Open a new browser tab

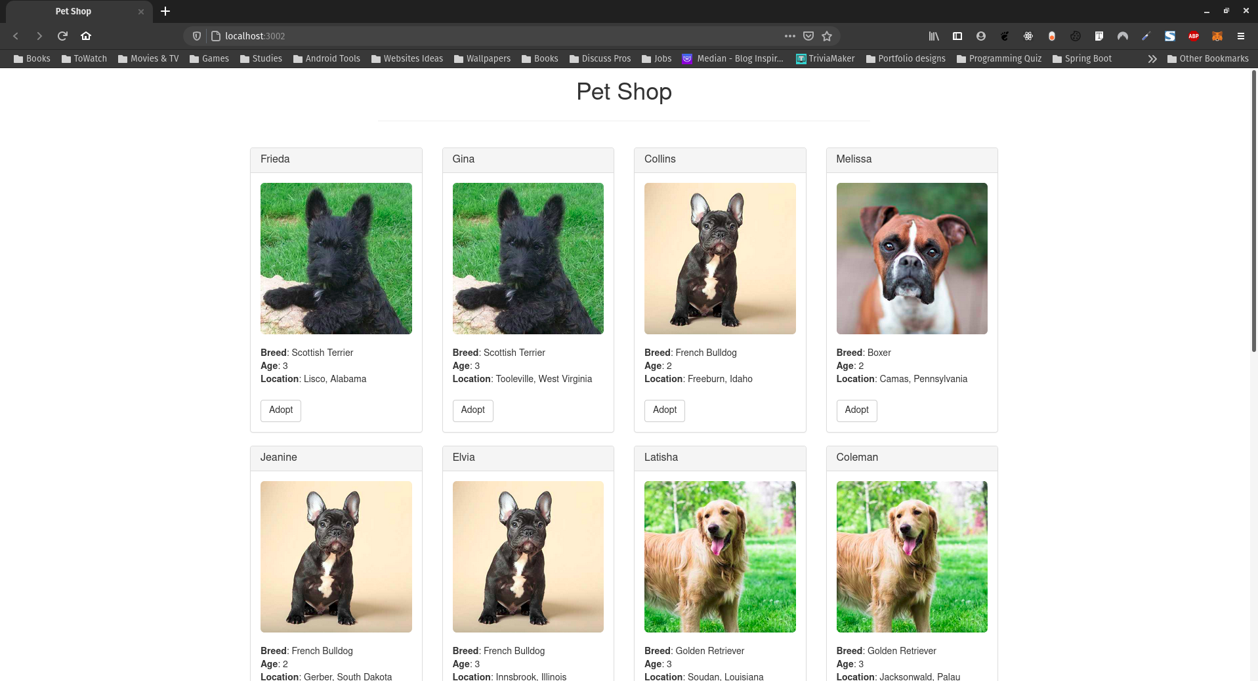pyautogui.click(x=165, y=11)
